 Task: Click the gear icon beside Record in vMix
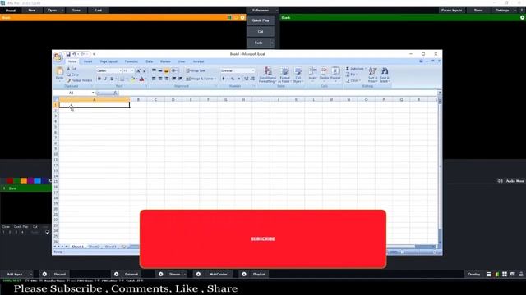click(x=44, y=274)
